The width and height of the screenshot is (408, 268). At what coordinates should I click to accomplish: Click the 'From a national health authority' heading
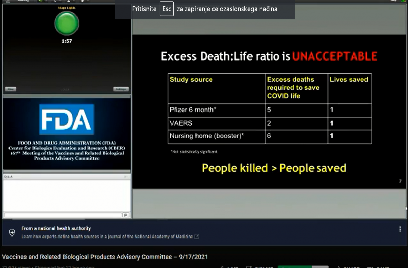pyautogui.click(x=56, y=229)
